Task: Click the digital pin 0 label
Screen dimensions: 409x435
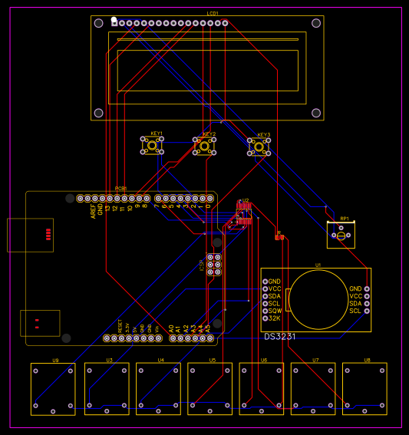Action: 208,206
